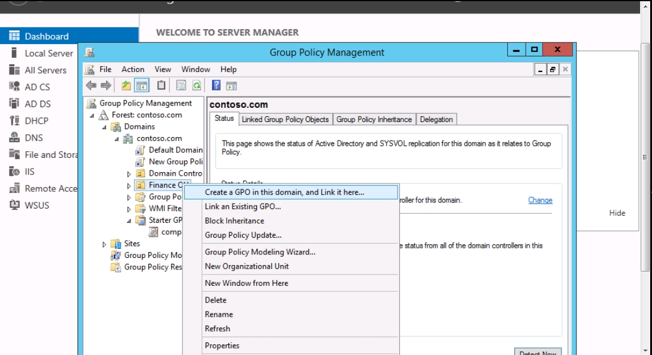Toggle Show/Hide Action Pane toolbar icon
The width and height of the screenshot is (652, 355).
[232, 86]
